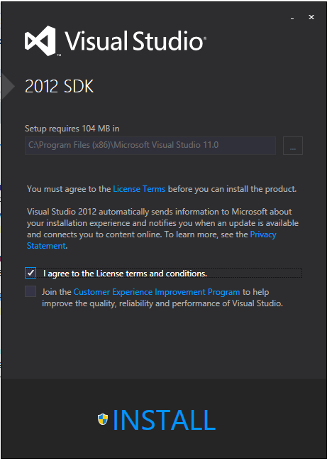The width and height of the screenshot is (327, 459).
Task: Click the 'Setup requires 104 MB in' text
Action: point(72,129)
